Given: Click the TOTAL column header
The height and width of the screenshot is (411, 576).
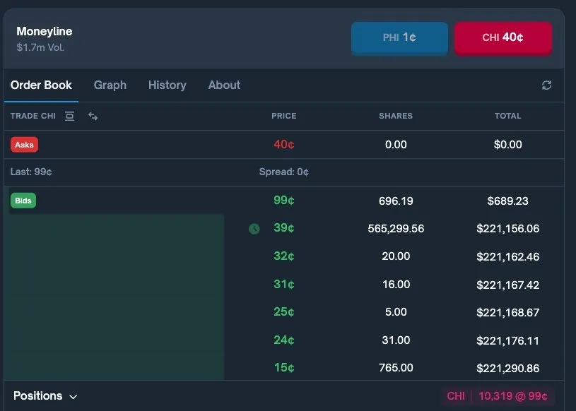Looking at the screenshot, I should tap(507, 116).
